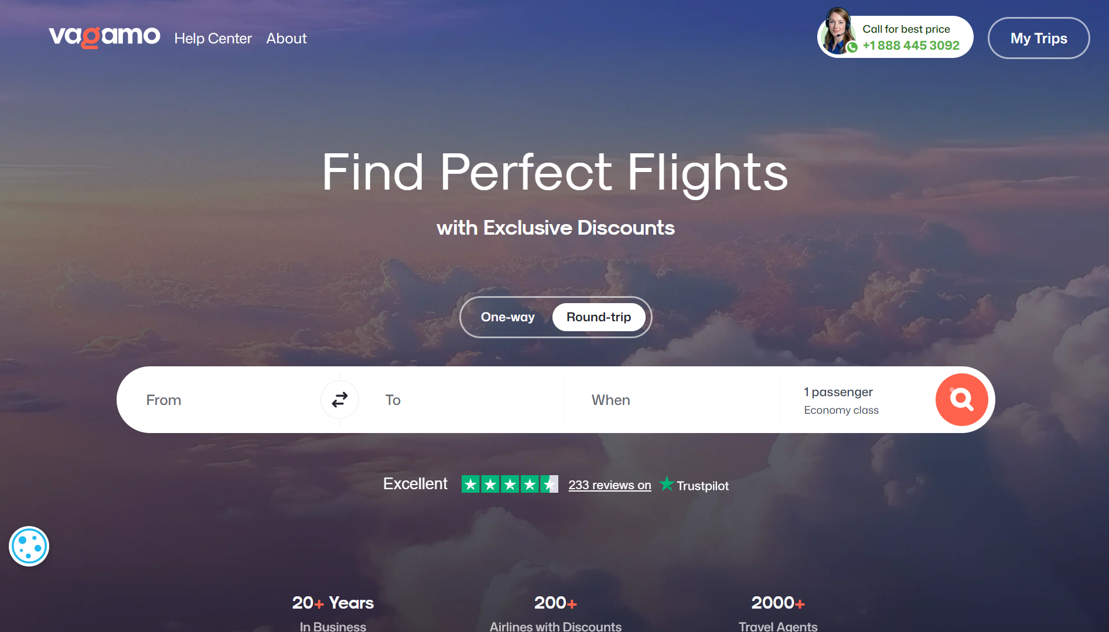Click the orange search flights icon
1109x632 pixels.
[961, 400]
